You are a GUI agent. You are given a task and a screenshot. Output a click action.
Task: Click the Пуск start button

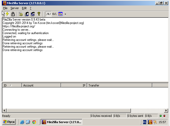click(x=9, y=122)
